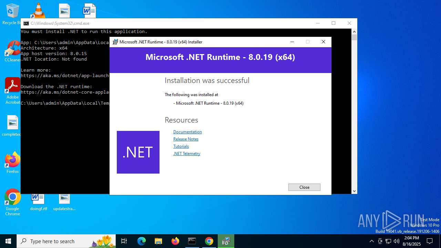441x248 pixels.
Task: Click the purple .NET logo image
Action: [138, 152]
